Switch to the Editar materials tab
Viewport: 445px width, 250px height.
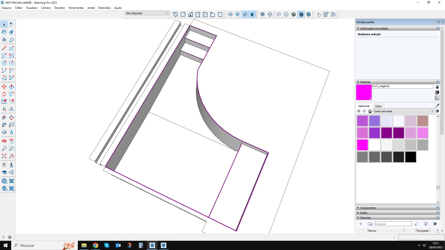378,106
